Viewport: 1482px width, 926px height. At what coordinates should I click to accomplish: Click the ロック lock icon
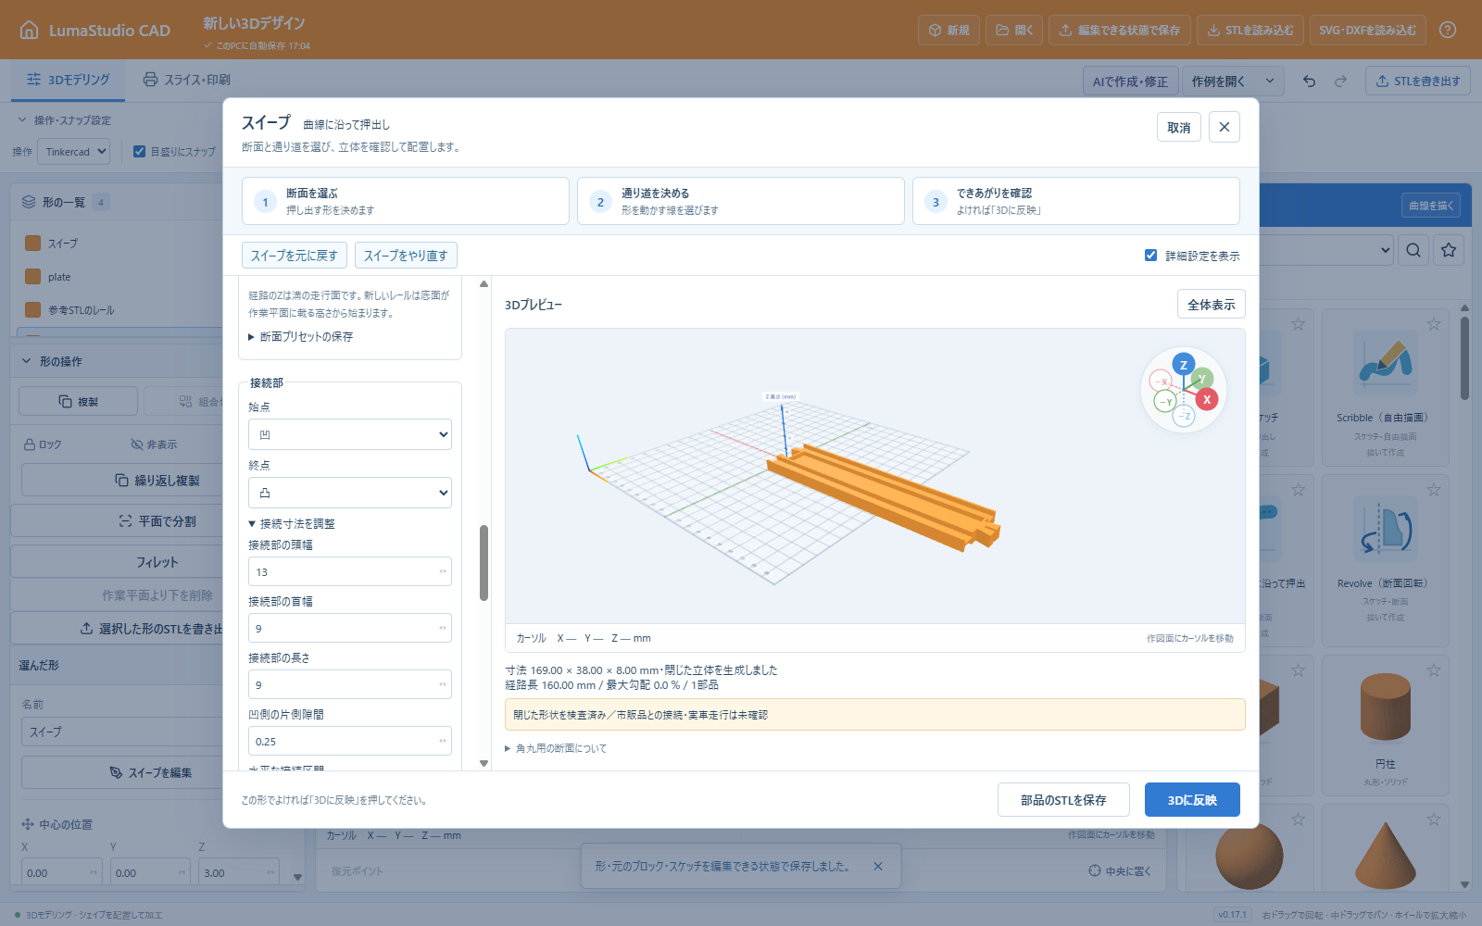(x=30, y=444)
